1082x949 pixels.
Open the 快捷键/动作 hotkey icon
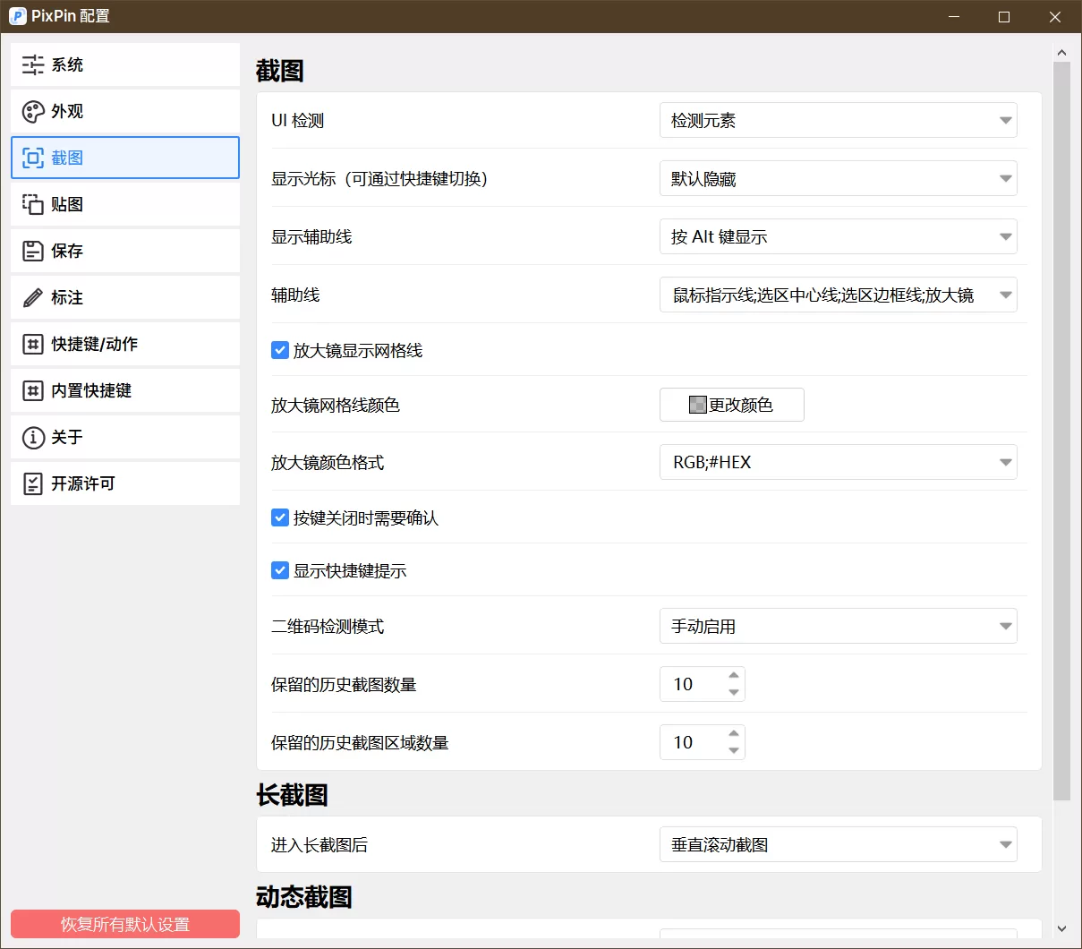pyautogui.click(x=31, y=343)
